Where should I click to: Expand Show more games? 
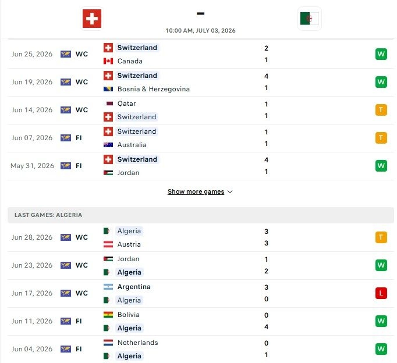196,192
